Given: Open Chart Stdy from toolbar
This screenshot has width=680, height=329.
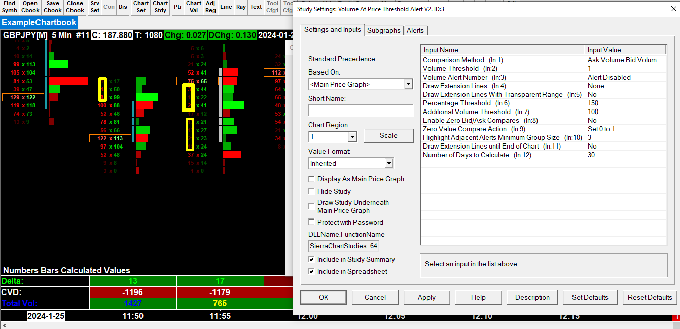Looking at the screenshot, I should point(160,7).
